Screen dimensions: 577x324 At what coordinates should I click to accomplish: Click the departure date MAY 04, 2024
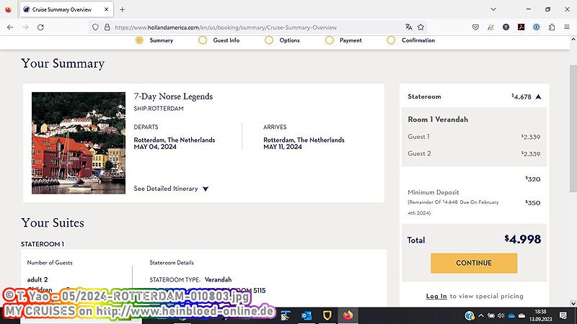pos(155,147)
